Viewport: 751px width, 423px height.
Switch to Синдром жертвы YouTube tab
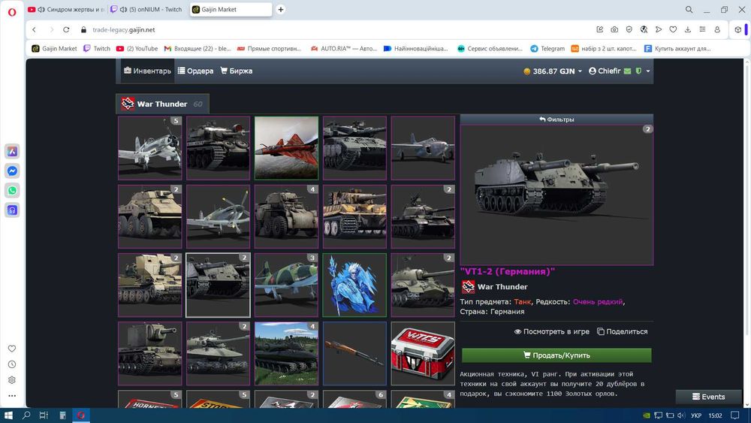[x=67, y=9]
